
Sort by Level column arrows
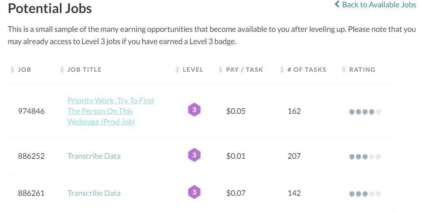177,70
